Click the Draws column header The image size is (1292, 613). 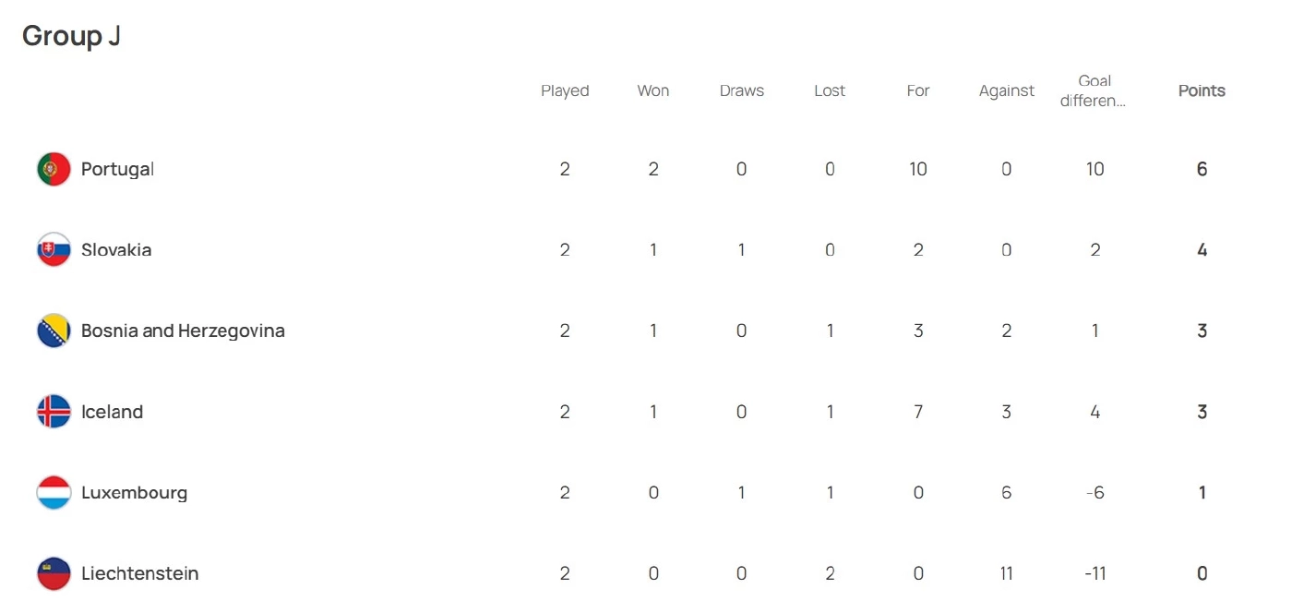pyautogui.click(x=742, y=90)
